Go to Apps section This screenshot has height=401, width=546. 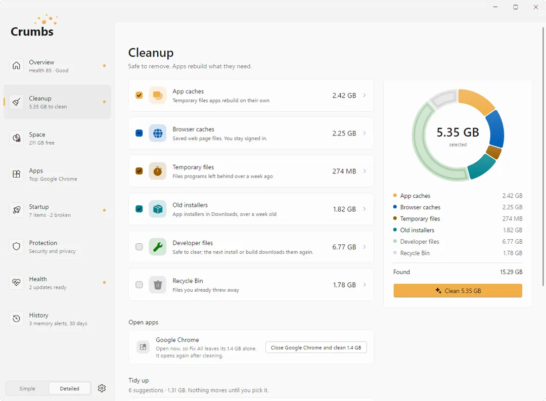click(x=58, y=174)
